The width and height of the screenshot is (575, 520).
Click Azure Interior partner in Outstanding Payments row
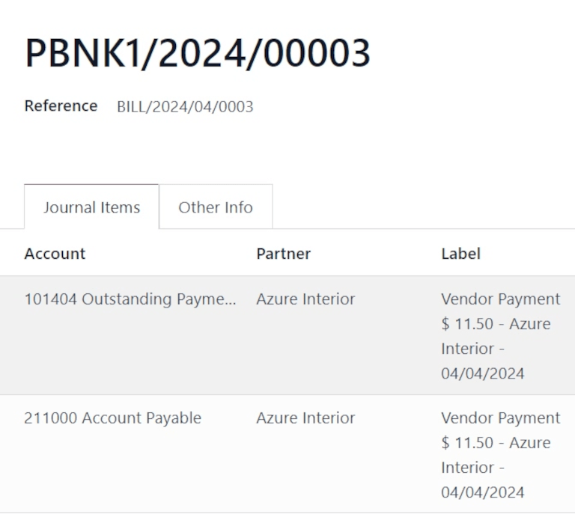[x=305, y=299]
